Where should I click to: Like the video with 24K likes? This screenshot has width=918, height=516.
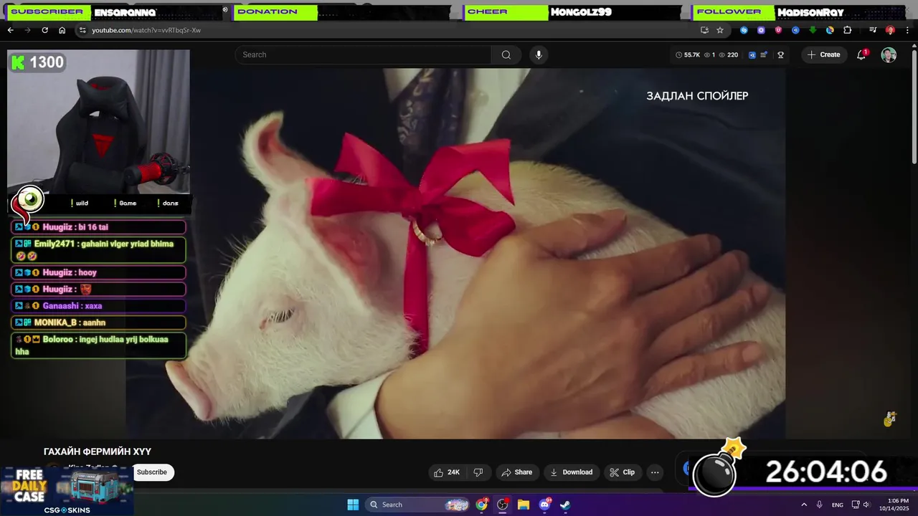447,472
